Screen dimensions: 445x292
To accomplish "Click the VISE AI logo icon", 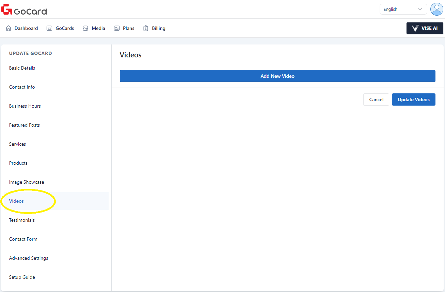I will (x=415, y=28).
